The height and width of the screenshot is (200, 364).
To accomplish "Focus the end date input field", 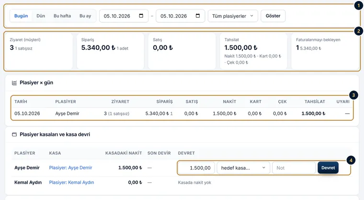I will tap(181, 16).
